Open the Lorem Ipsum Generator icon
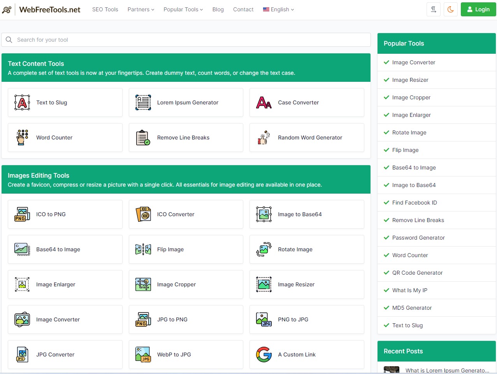 (x=143, y=102)
